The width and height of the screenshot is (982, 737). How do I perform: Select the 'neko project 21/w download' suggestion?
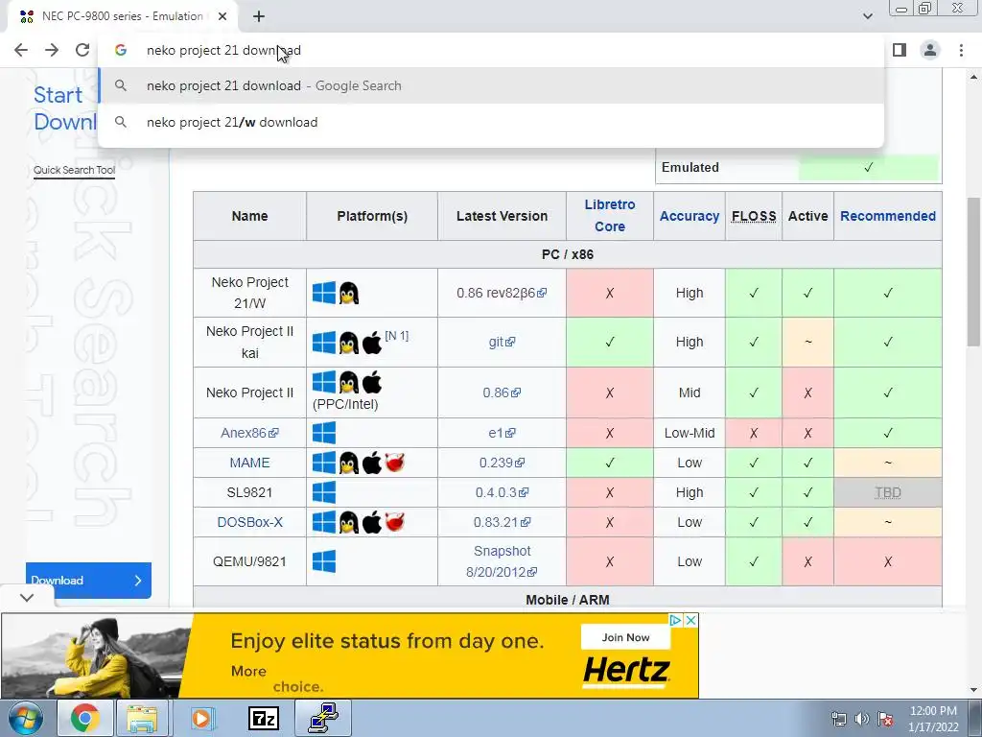pos(491,122)
